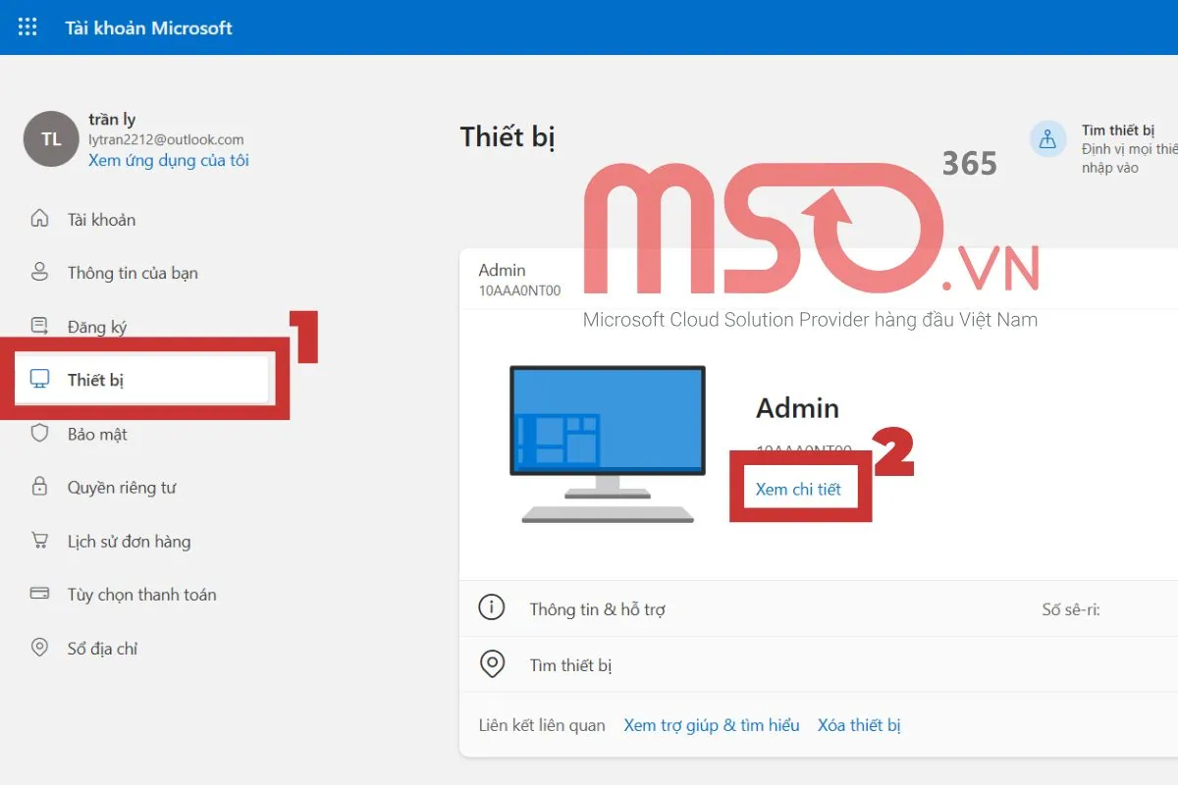Click the shield icon for Bảo mật
This screenshot has width=1178, height=785.
[39, 434]
